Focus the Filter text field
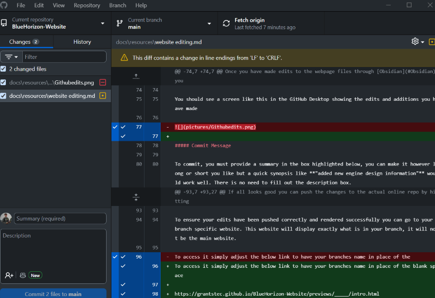 (64, 57)
